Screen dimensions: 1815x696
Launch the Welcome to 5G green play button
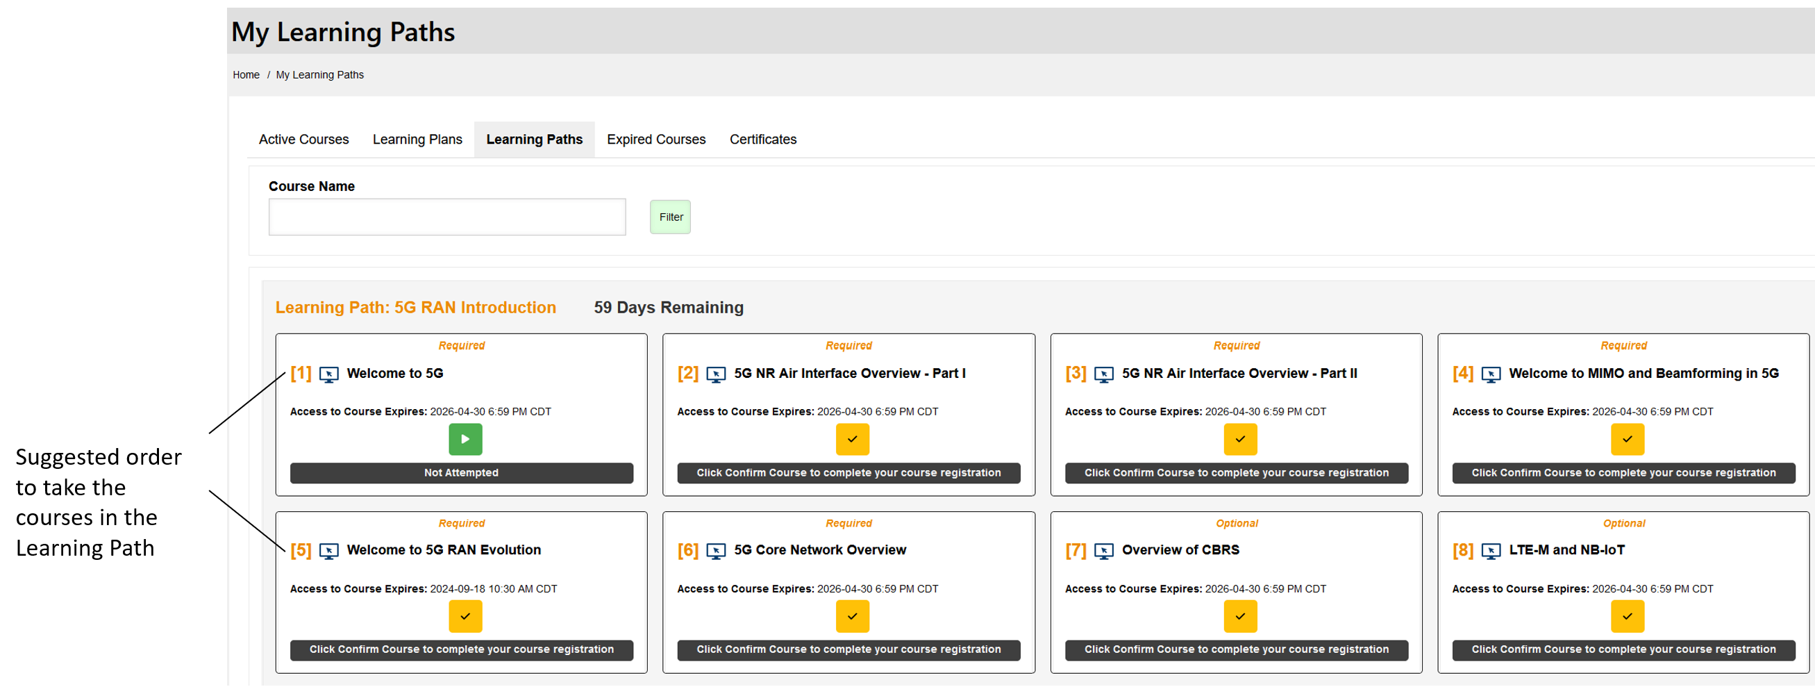(465, 439)
